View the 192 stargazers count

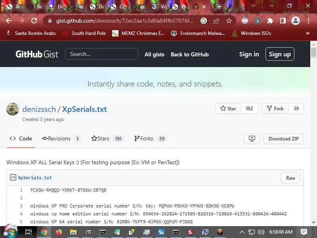(x=249, y=108)
